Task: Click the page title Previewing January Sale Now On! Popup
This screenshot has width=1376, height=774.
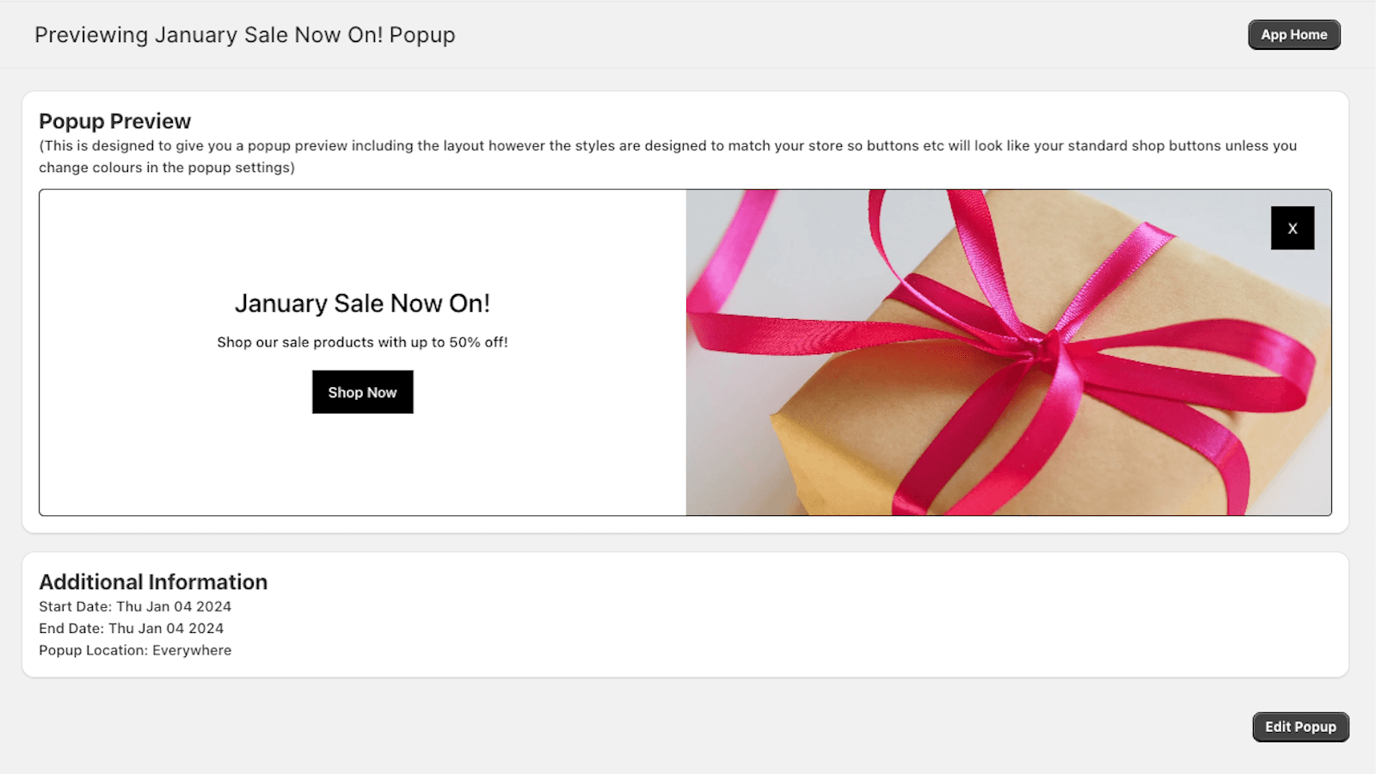Action: point(245,35)
